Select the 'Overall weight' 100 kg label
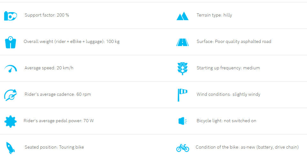 point(72,42)
